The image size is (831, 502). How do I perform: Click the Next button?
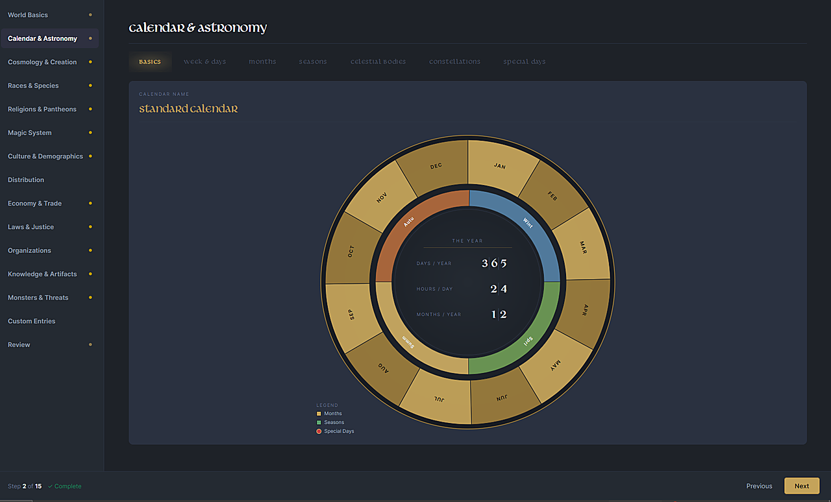tap(802, 486)
